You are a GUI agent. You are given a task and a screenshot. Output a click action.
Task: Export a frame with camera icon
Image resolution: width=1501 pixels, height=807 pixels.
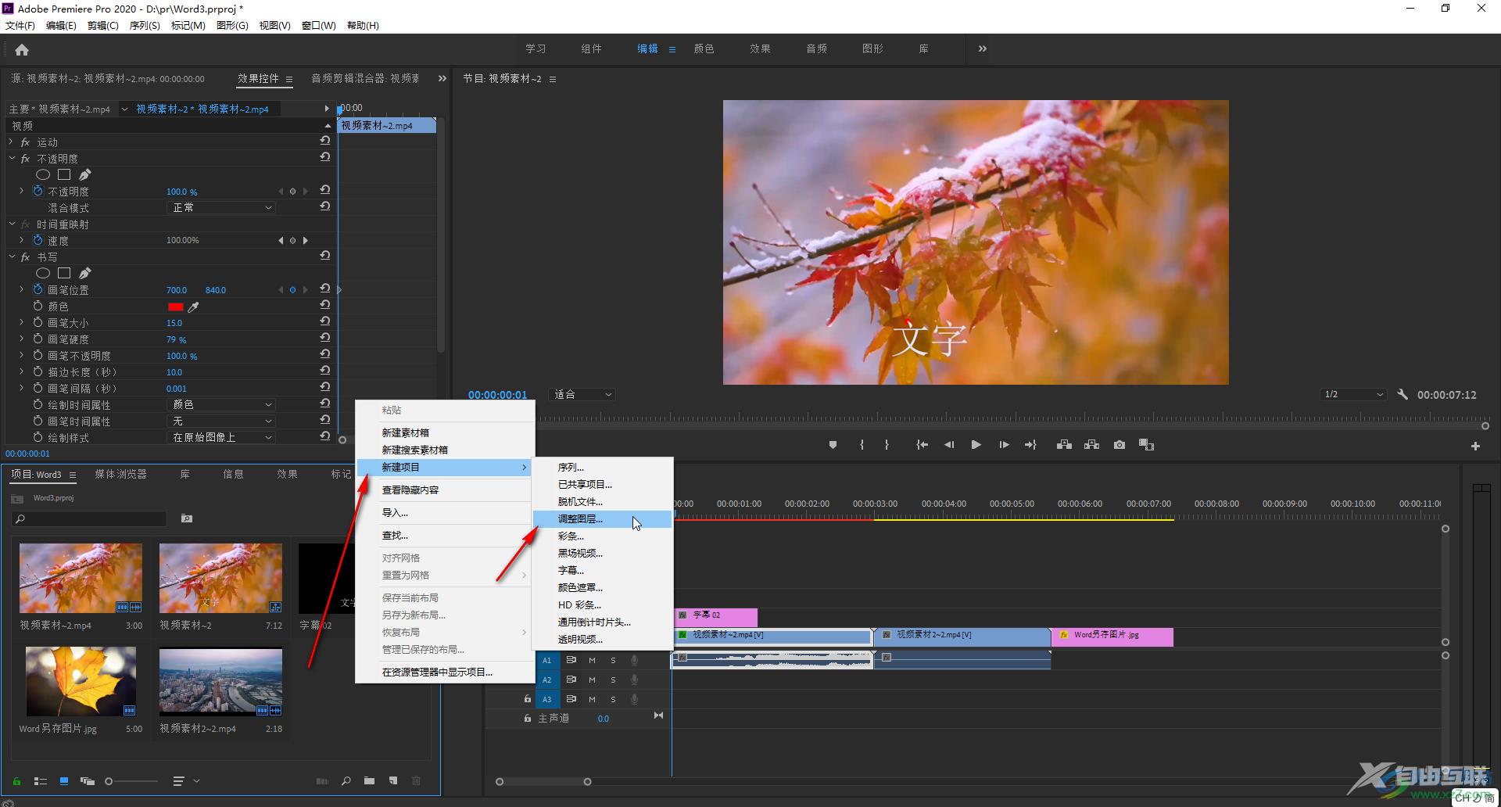[x=1119, y=445]
